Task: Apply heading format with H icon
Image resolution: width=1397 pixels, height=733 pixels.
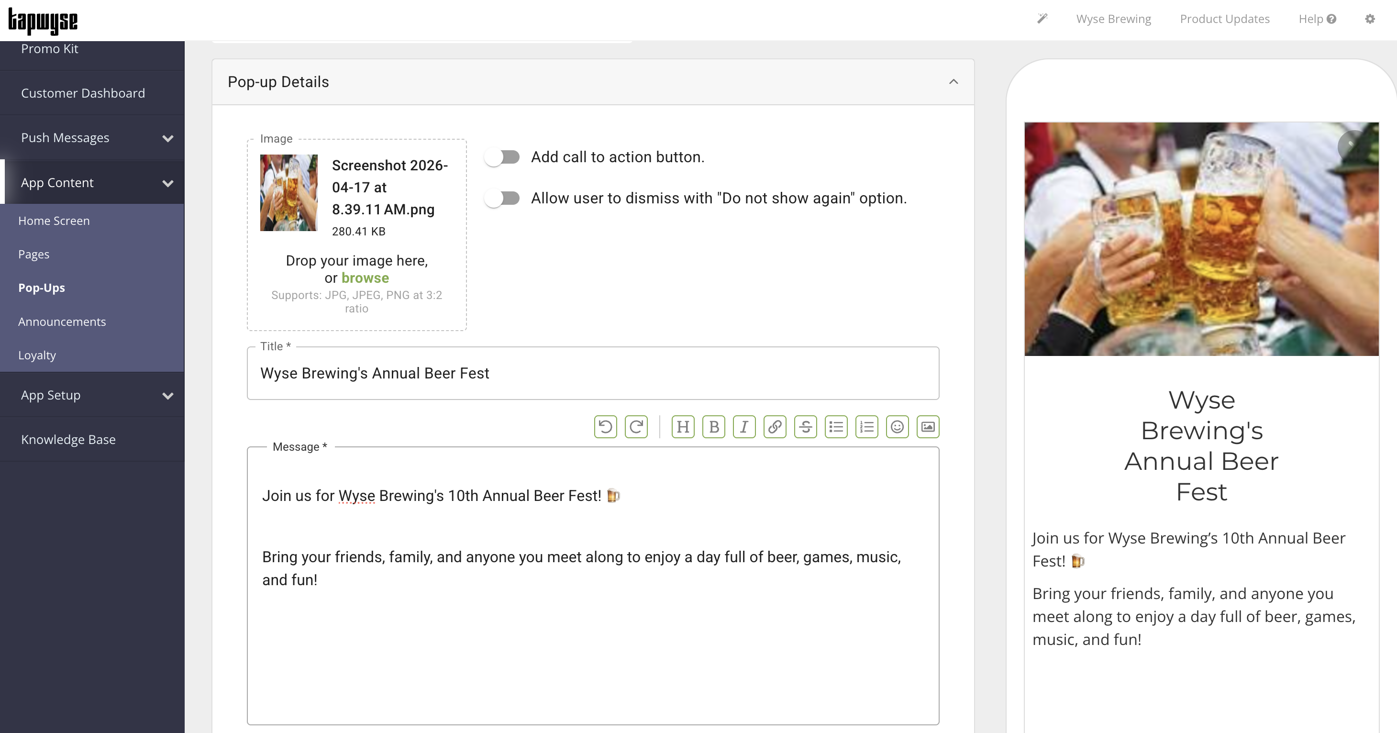Action: tap(683, 427)
